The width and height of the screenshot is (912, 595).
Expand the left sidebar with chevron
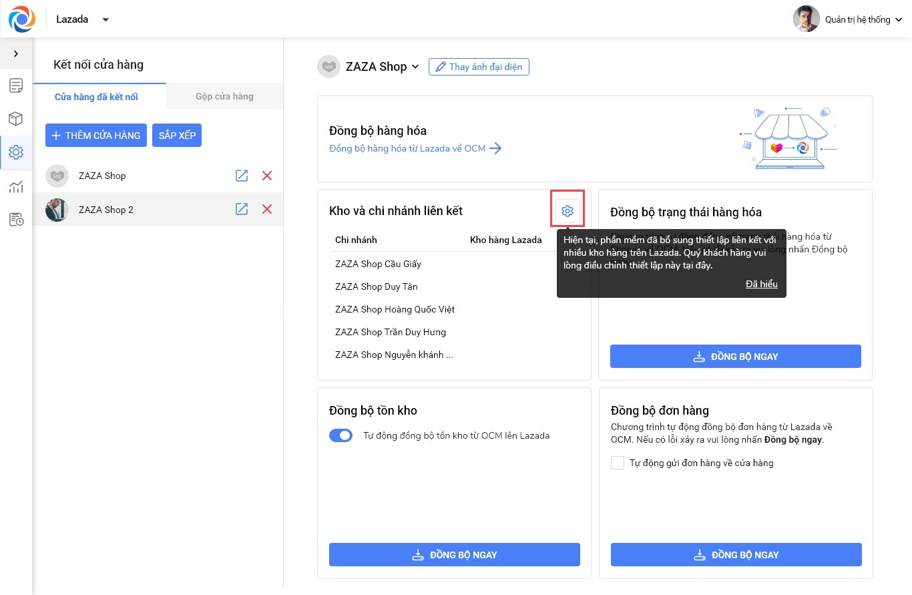point(16,53)
